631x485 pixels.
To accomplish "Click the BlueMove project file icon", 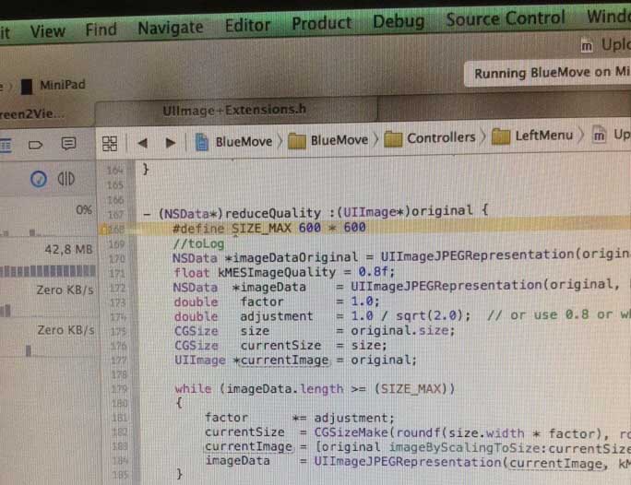I will 202,142.
